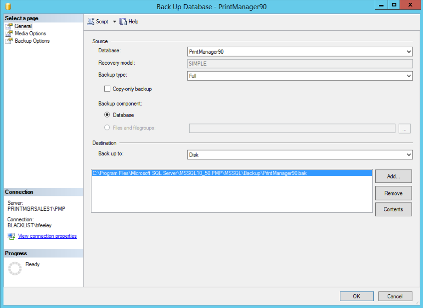Image resolution: width=423 pixels, height=308 pixels.
Task: Click the Help book icon in toolbar
Action: point(123,22)
